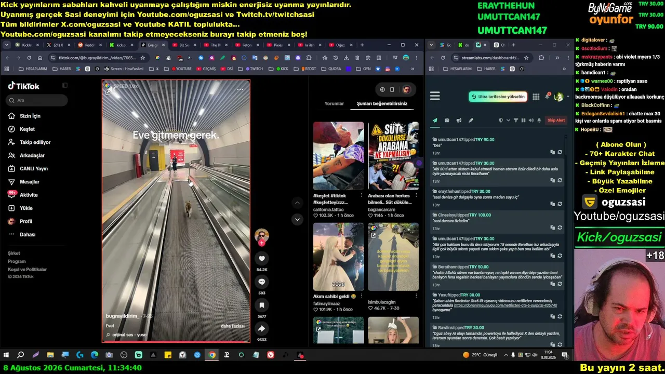Bookmark the TikTok page with star icon

143,58
